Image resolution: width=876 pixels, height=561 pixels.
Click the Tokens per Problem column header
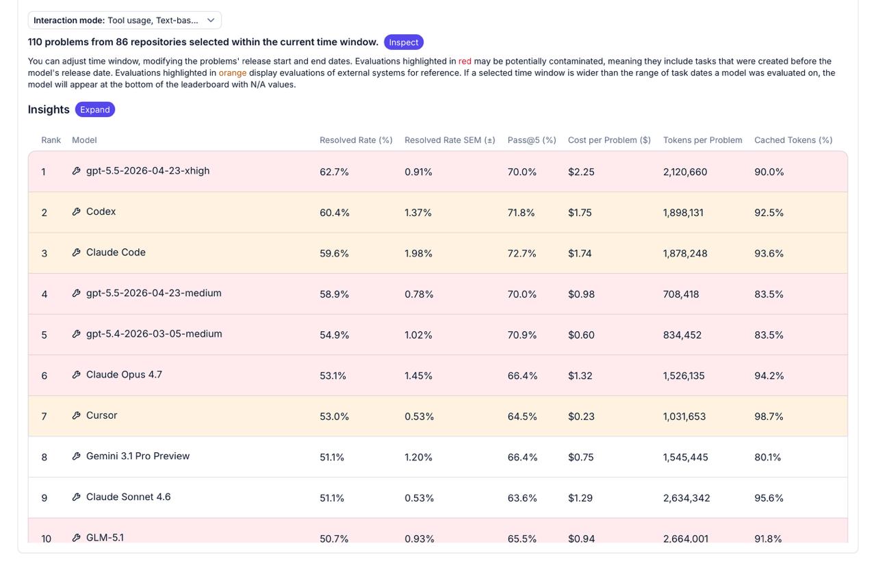(x=702, y=140)
